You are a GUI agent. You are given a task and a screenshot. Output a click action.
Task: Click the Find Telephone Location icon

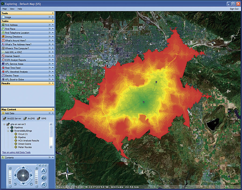point(3,33)
